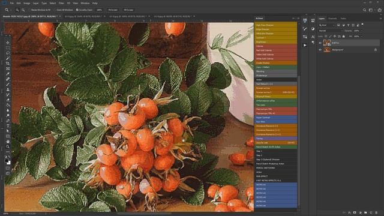384x216 pixels.
Task: Click the 100% zoom button
Action: tap(99, 10)
